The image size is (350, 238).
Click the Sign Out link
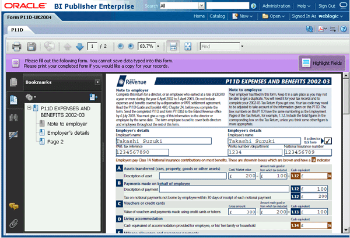click(x=327, y=6)
